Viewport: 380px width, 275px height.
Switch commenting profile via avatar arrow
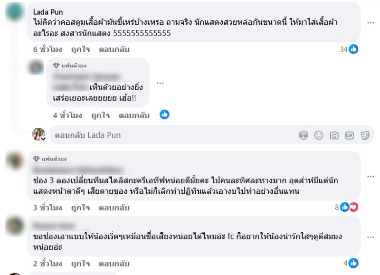pyautogui.click(x=42, y=139)
